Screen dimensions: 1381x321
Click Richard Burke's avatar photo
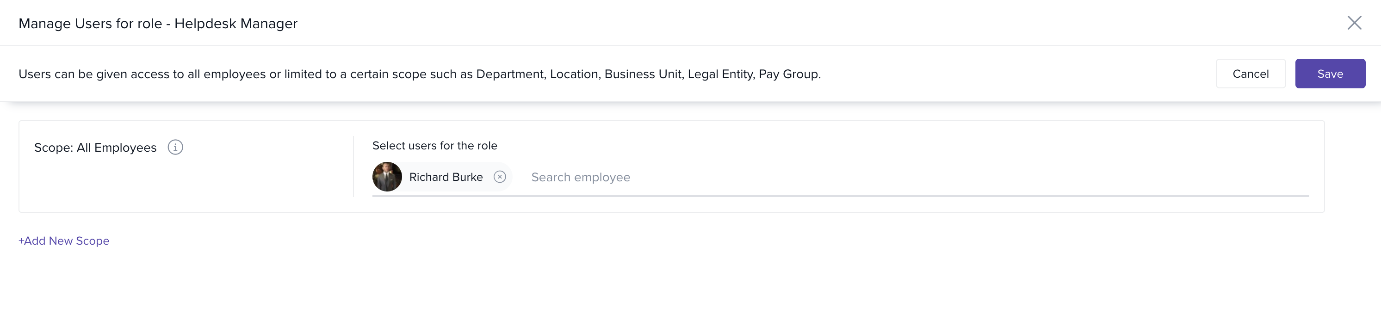pyautogui.click(x=387, y=177)
